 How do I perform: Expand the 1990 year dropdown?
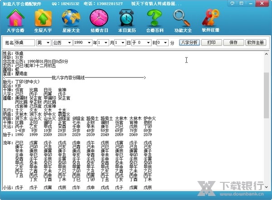click(89, 43)
